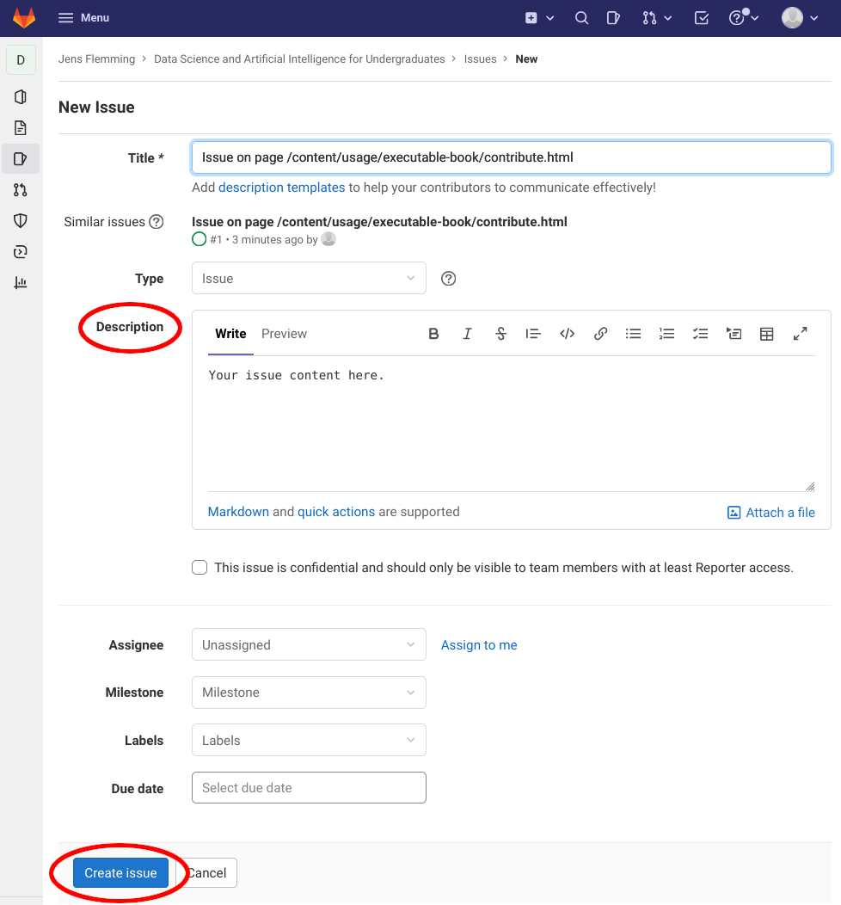Open the Menu in the top bar
The height and width of the screenshot is (905, 841).
click(x=83, y=17)
